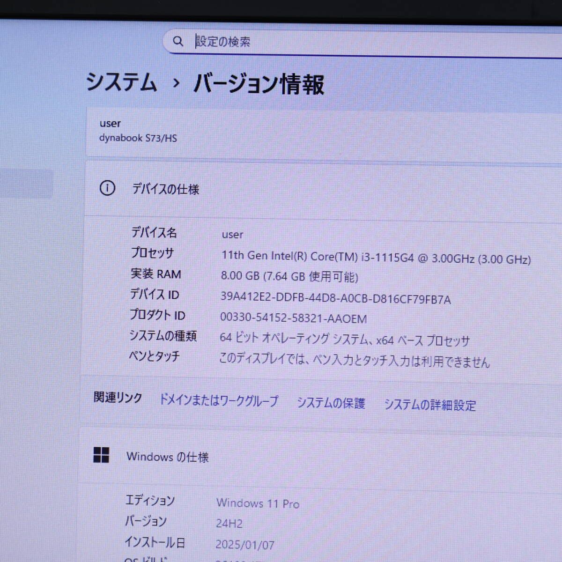Screen dimensions: 562x562
Task: Select the ペンとタッチ label
Action: pyautogui.click(x=155, y=356)
